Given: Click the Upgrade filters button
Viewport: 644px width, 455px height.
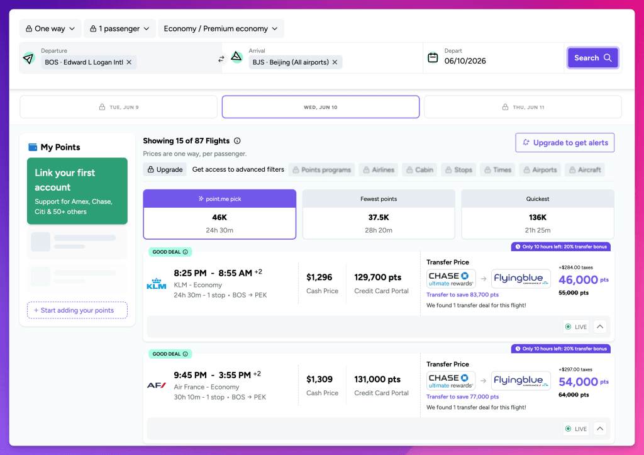Looking at the screenshot, I should pyautogui.click(x=165, y=169).
